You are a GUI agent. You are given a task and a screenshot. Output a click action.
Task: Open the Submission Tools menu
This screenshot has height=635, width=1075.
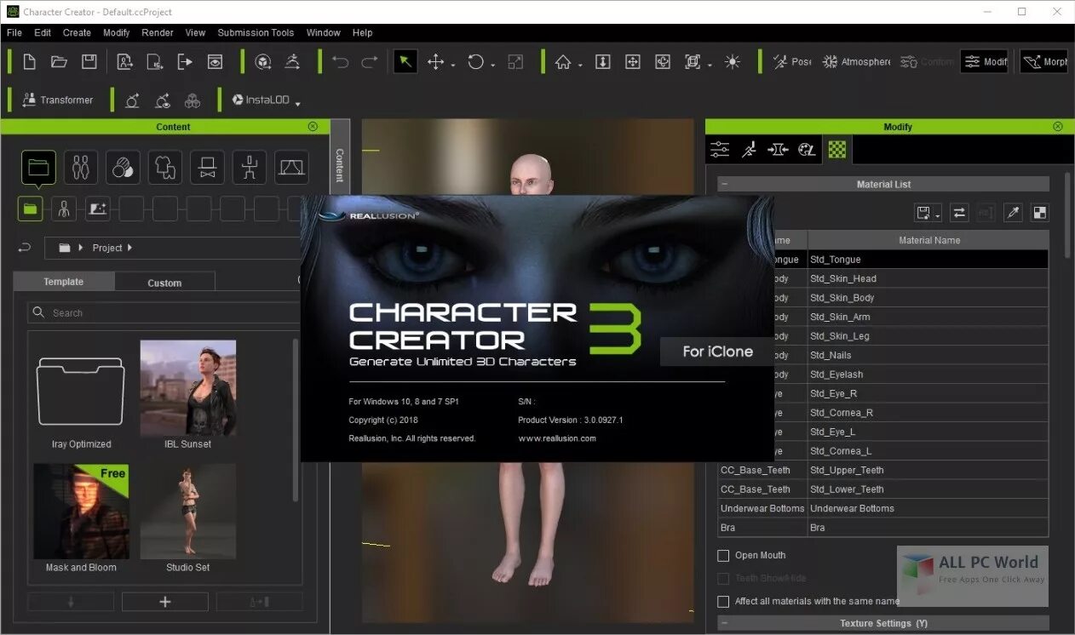256,32
